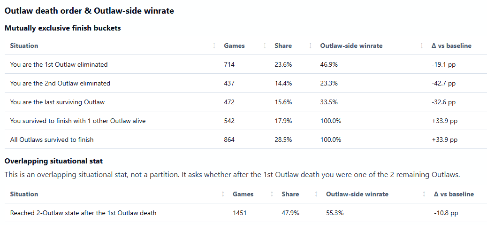
Task: Select the 'last surviving Outlaw' row
Action: coord(246,102)
